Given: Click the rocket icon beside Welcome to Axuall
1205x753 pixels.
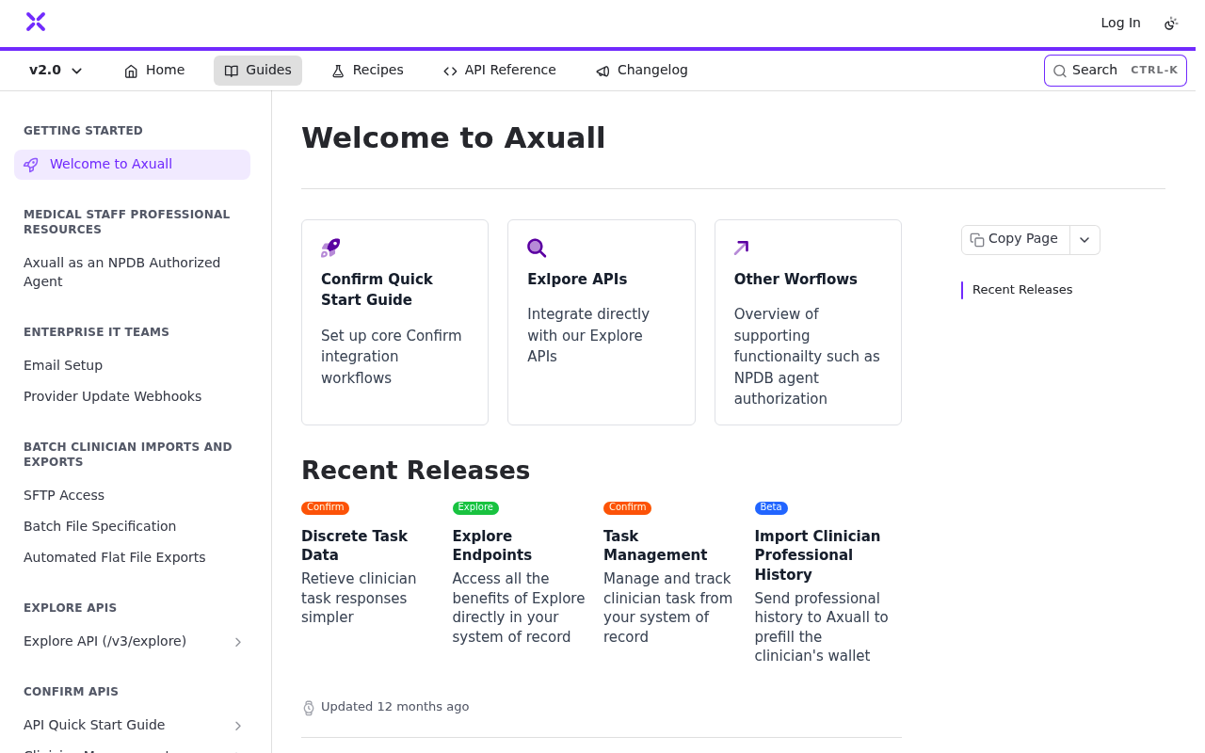Looking at the screenshot, I should coord(31,165).
